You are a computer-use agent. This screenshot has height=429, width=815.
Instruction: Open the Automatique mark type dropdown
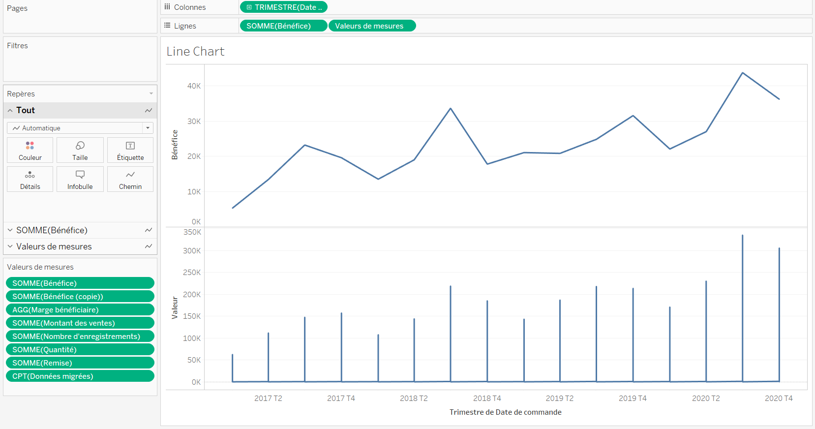(x=80, y=128)
